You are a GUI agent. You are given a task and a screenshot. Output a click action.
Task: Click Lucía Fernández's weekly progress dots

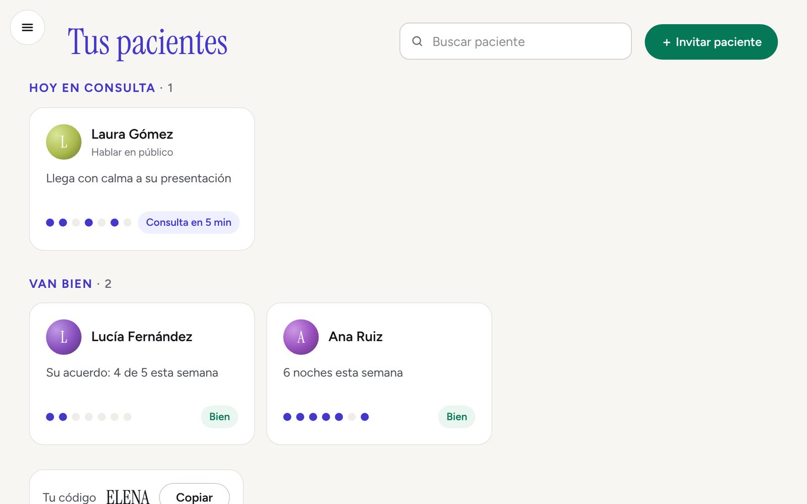tap(89, 417)
